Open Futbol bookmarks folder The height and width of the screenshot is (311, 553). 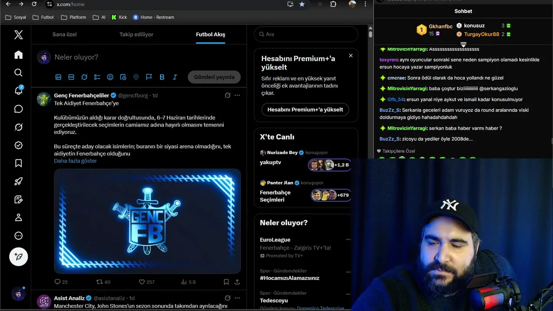point(43,17)
